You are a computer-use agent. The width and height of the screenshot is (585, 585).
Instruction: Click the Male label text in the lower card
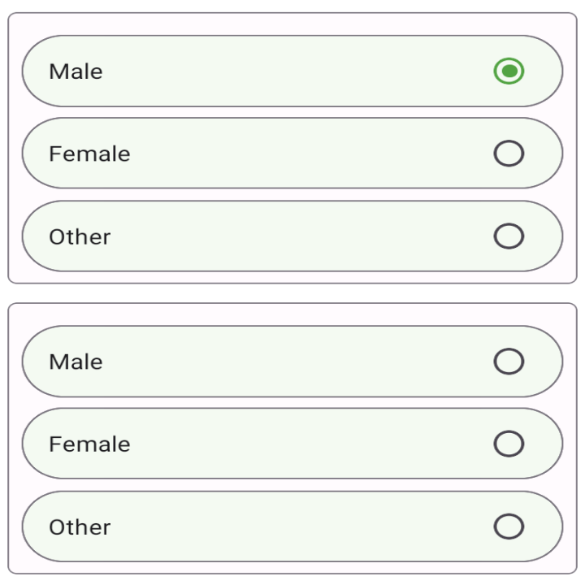point(76,362)
